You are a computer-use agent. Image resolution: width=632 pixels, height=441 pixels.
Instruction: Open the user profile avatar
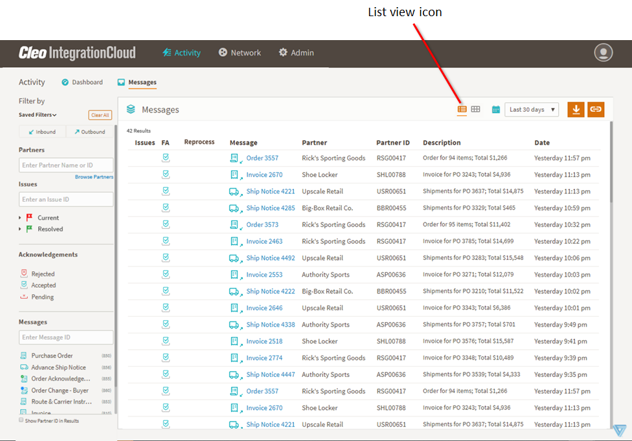pyautogui.click(x=603, y=52)
